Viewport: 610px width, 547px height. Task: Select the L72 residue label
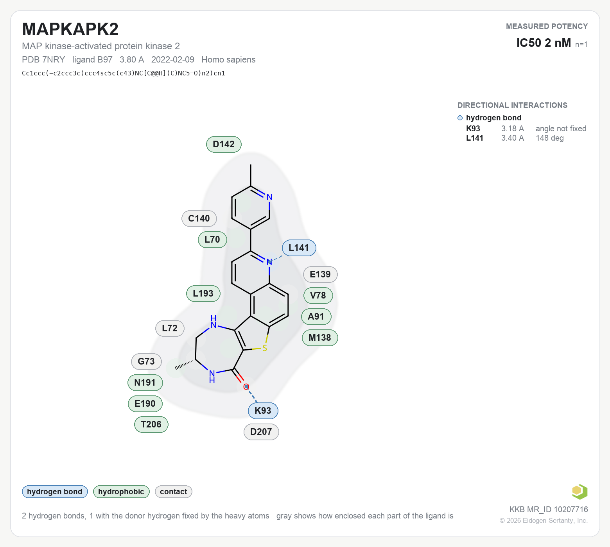(170, 328)
